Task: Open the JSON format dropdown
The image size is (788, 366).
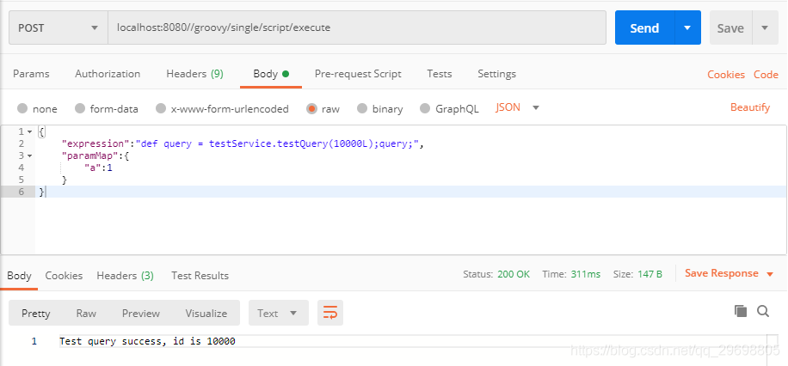Action: (x=518, y=107)
